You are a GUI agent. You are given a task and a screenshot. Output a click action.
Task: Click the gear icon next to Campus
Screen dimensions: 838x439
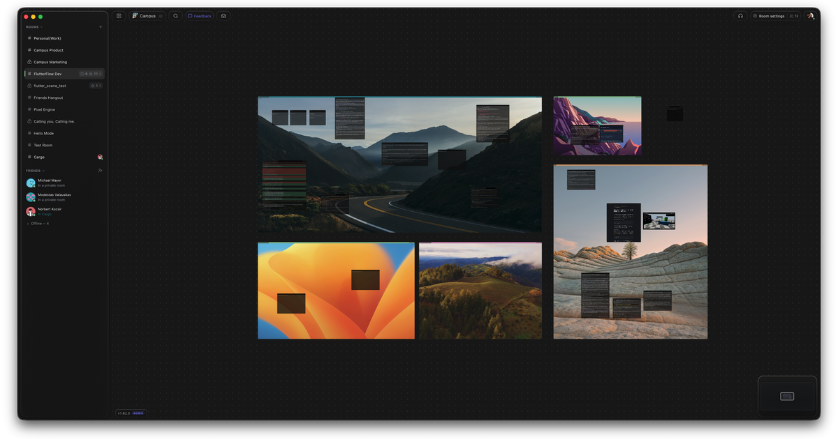coord(161,16)
